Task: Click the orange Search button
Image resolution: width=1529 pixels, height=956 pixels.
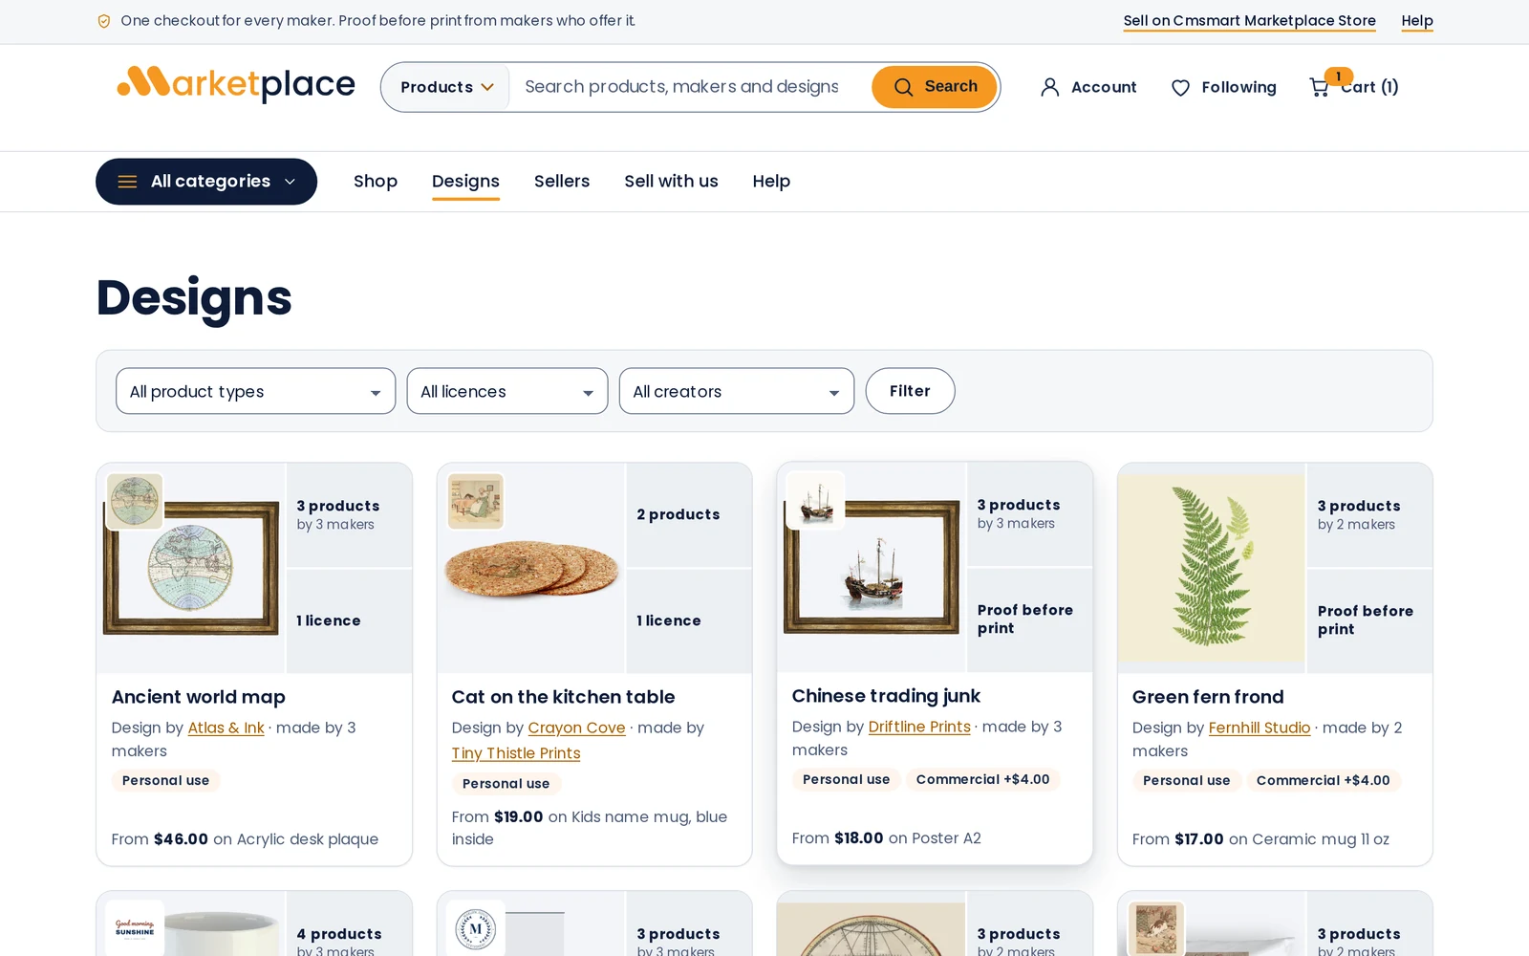Action: tap(935, 87)
